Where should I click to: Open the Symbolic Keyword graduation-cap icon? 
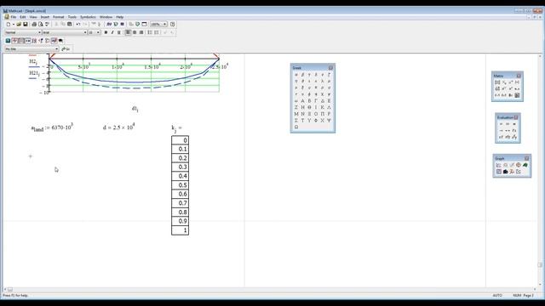click(60, 41)
